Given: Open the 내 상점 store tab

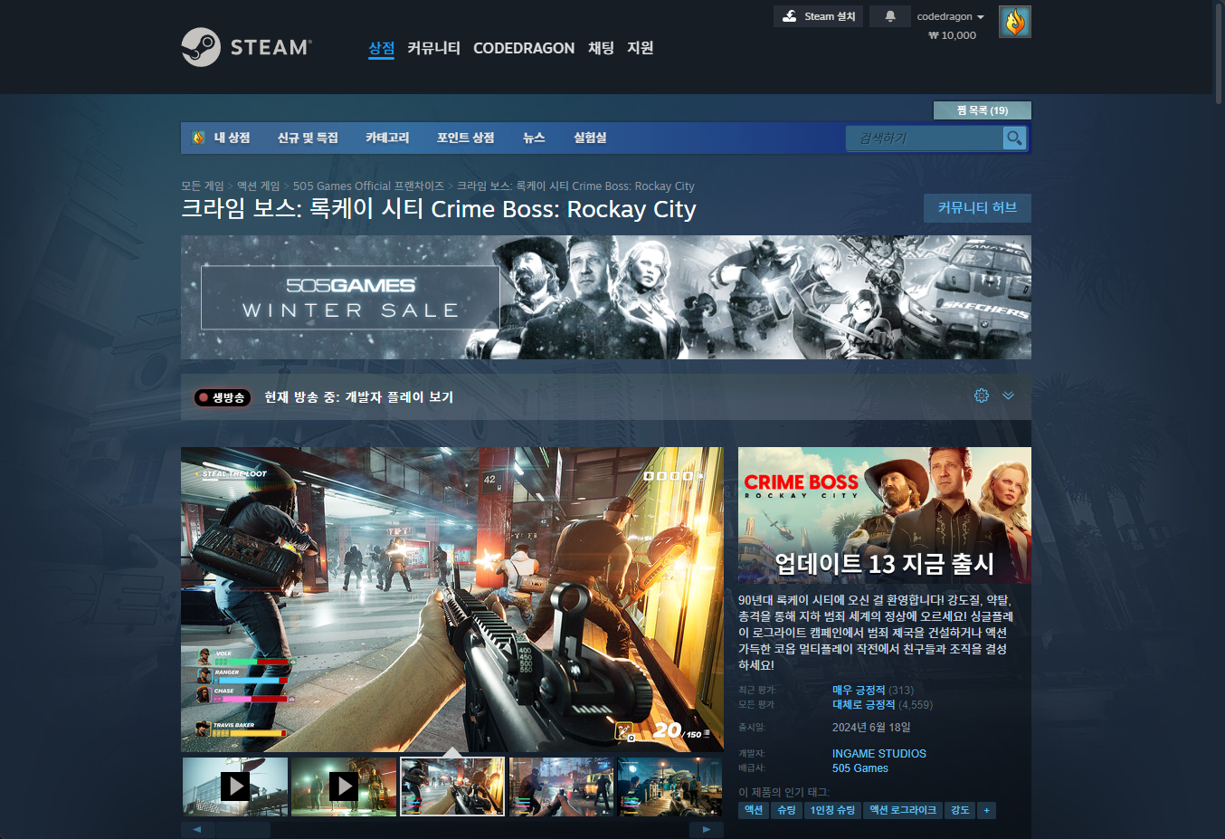Looking at the screenshot, I should tap(223, 138).
